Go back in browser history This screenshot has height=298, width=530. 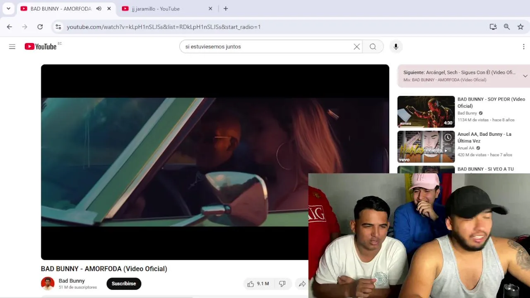(10, 27)
